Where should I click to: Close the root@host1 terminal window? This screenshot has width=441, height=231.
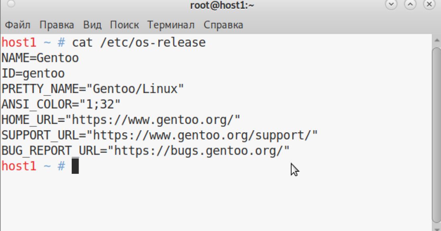(x=429, y=5)
